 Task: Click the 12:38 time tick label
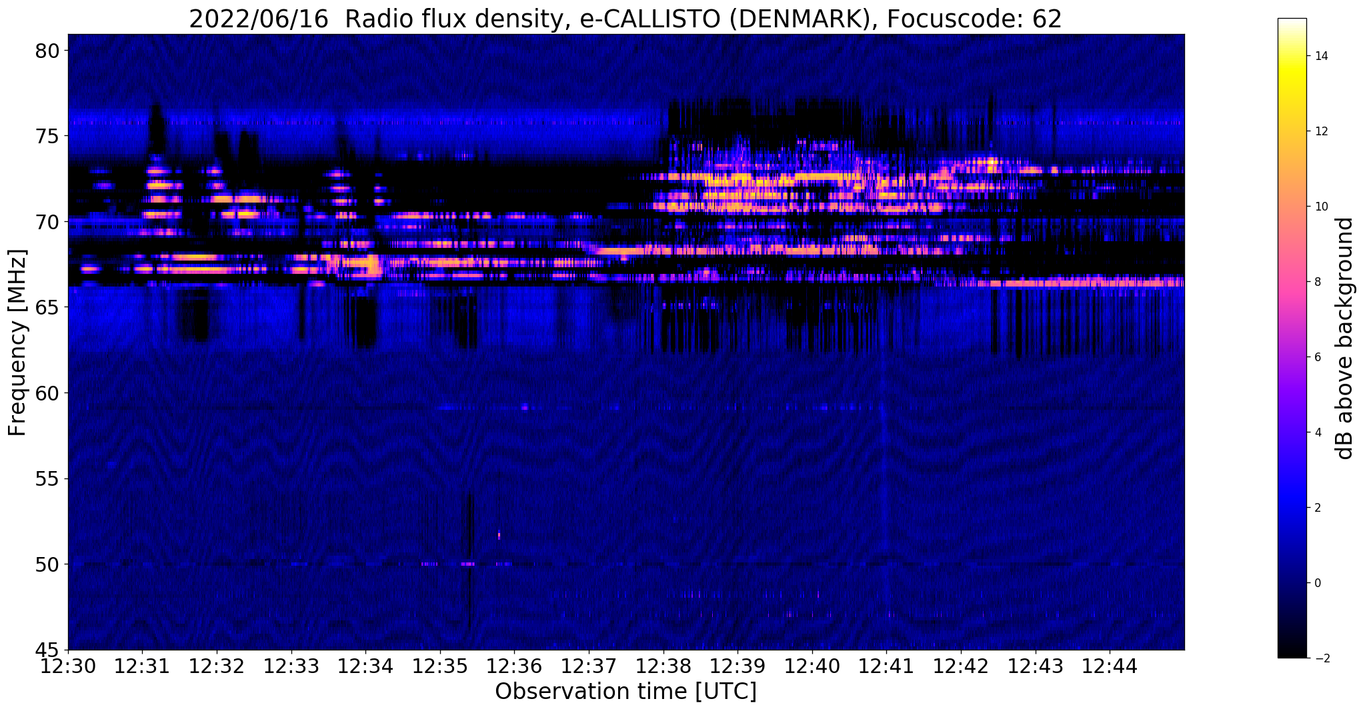pos(663,666)
